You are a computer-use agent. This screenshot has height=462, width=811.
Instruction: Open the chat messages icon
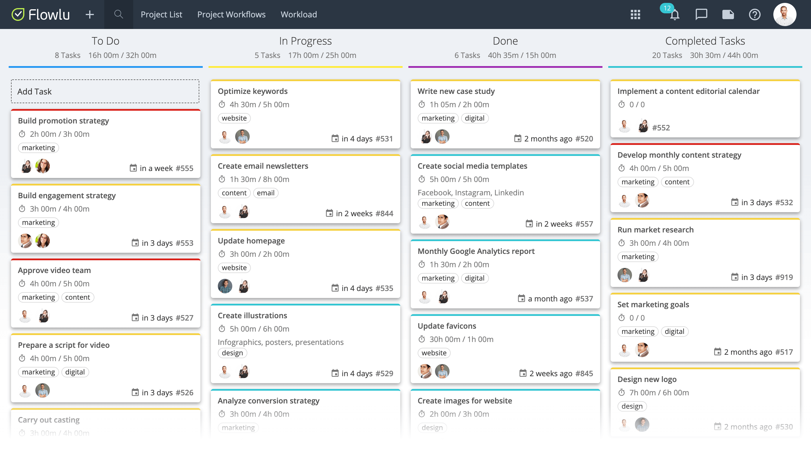click(x=701, y=14)
